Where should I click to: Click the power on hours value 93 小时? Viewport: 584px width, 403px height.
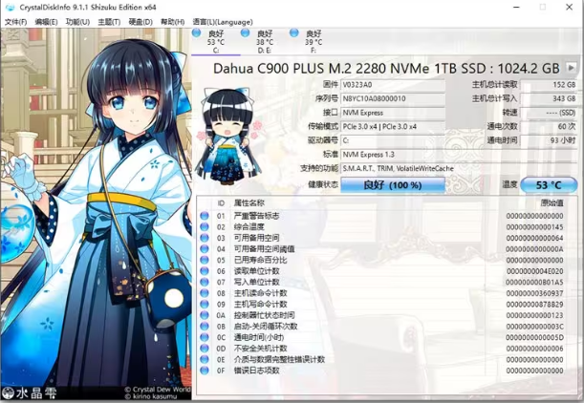point(549,140)
